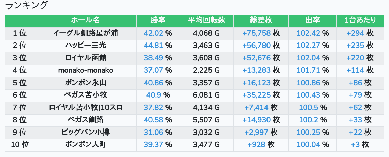Select the ロイヤル函館 hall name
This screenshot has width=389, height=157.
86,58
